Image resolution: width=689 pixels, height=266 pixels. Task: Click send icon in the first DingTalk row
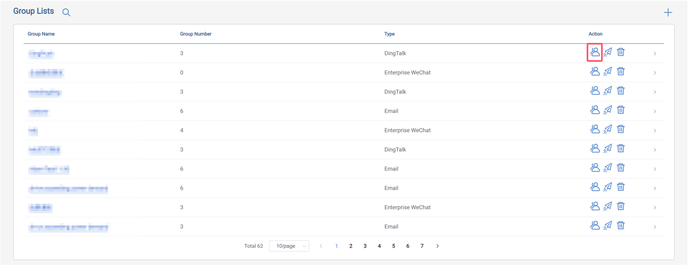608,52
